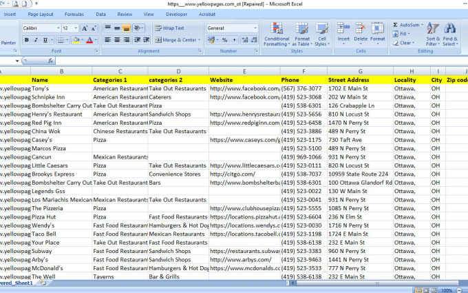Viewport: 468px width, 293px height.
Task: Expand AutoSum dropdown arrow
Action: click(422, 25)
